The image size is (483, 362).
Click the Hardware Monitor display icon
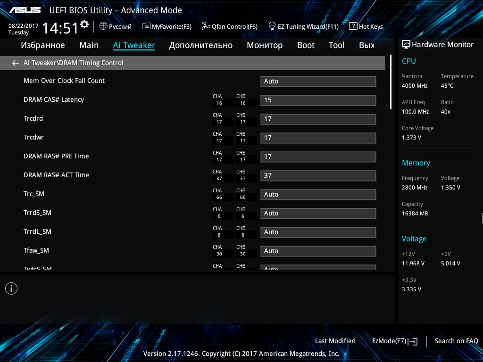pyautogui.click(x=406, y=44)
